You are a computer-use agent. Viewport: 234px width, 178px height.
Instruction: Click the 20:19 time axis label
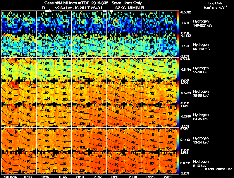(133, 177)
